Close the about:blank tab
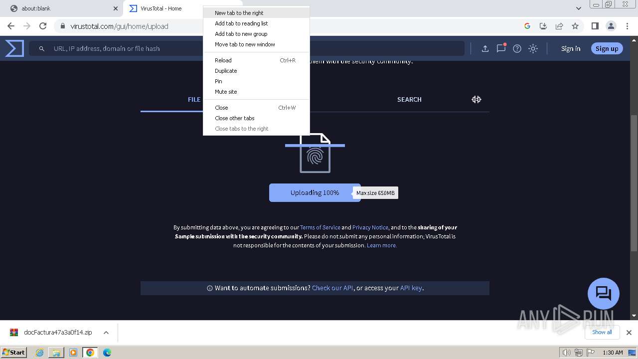Image resolution: width=638 pixels, height=359 pixels. pyautogui.click(x=116, y=8)
